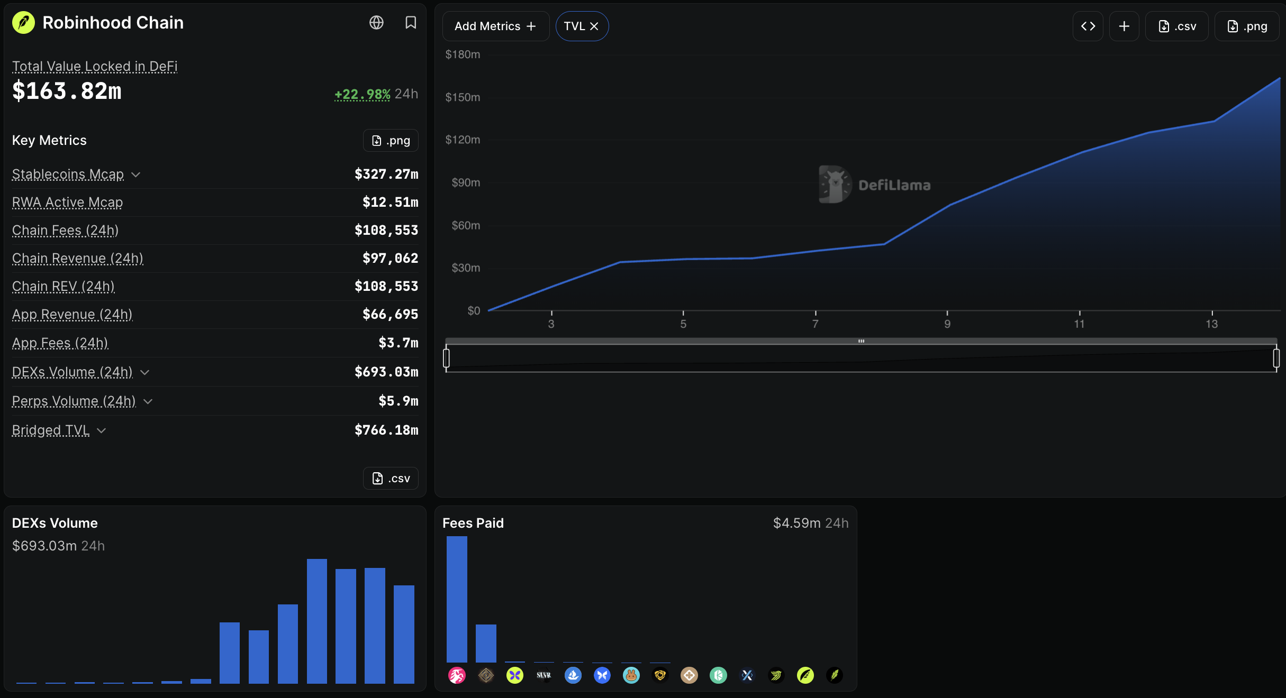Click the plus button beside the embed icon
Viewport: 1286px width, 698px height.
pos(1124,26)
